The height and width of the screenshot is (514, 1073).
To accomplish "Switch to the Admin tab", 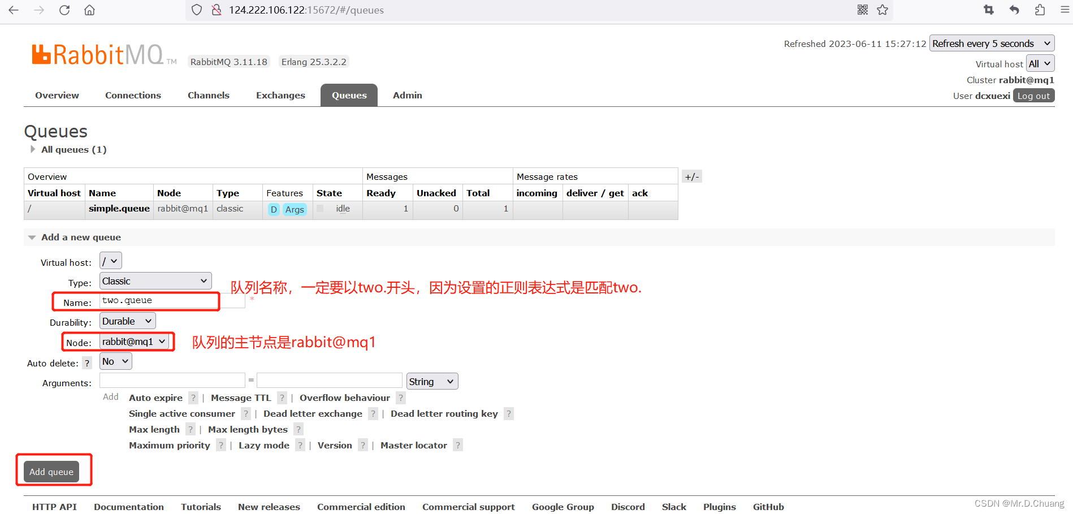I will [408, 95].
